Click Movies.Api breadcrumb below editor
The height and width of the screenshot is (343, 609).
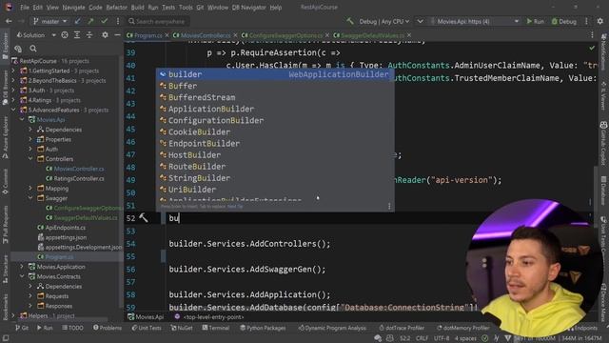(146, 317)
